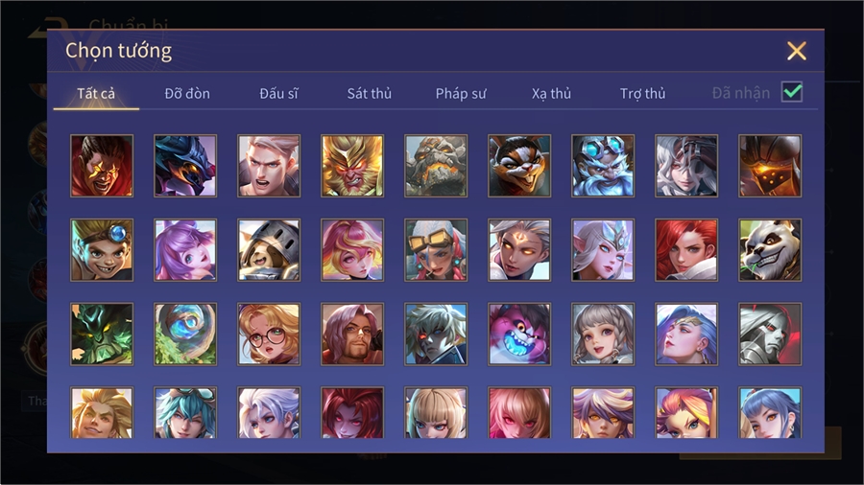Filter heroes by Sát thủ
Screen dimensions: 864x485
(x=370, y=94)
